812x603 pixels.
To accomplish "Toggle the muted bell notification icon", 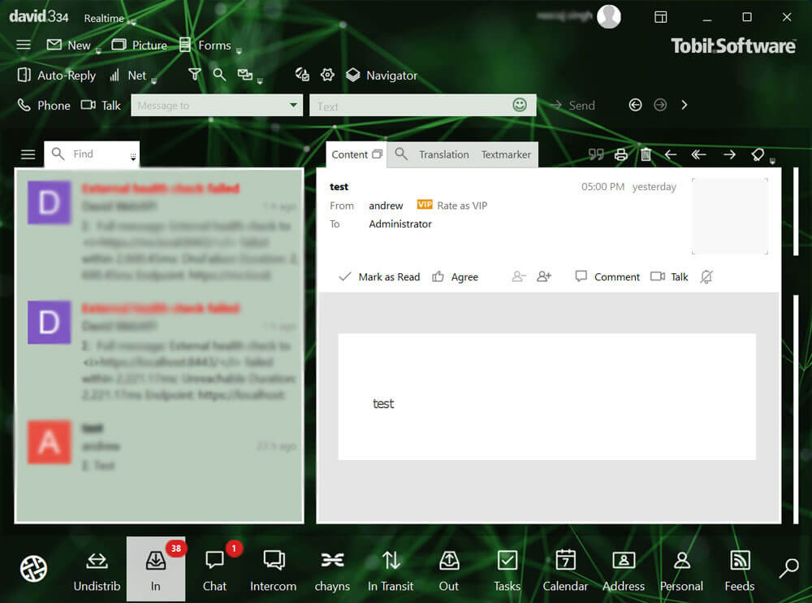I will (x=706, y=277).
